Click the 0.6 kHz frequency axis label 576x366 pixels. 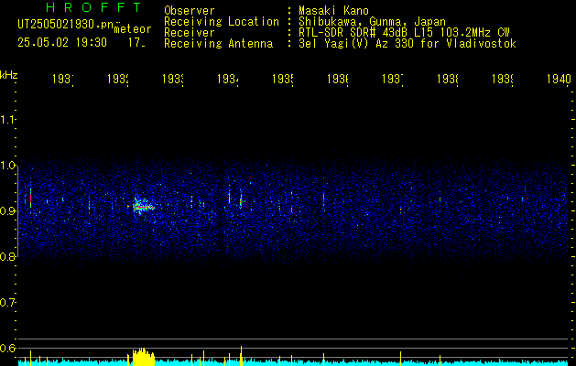(7, 348)
